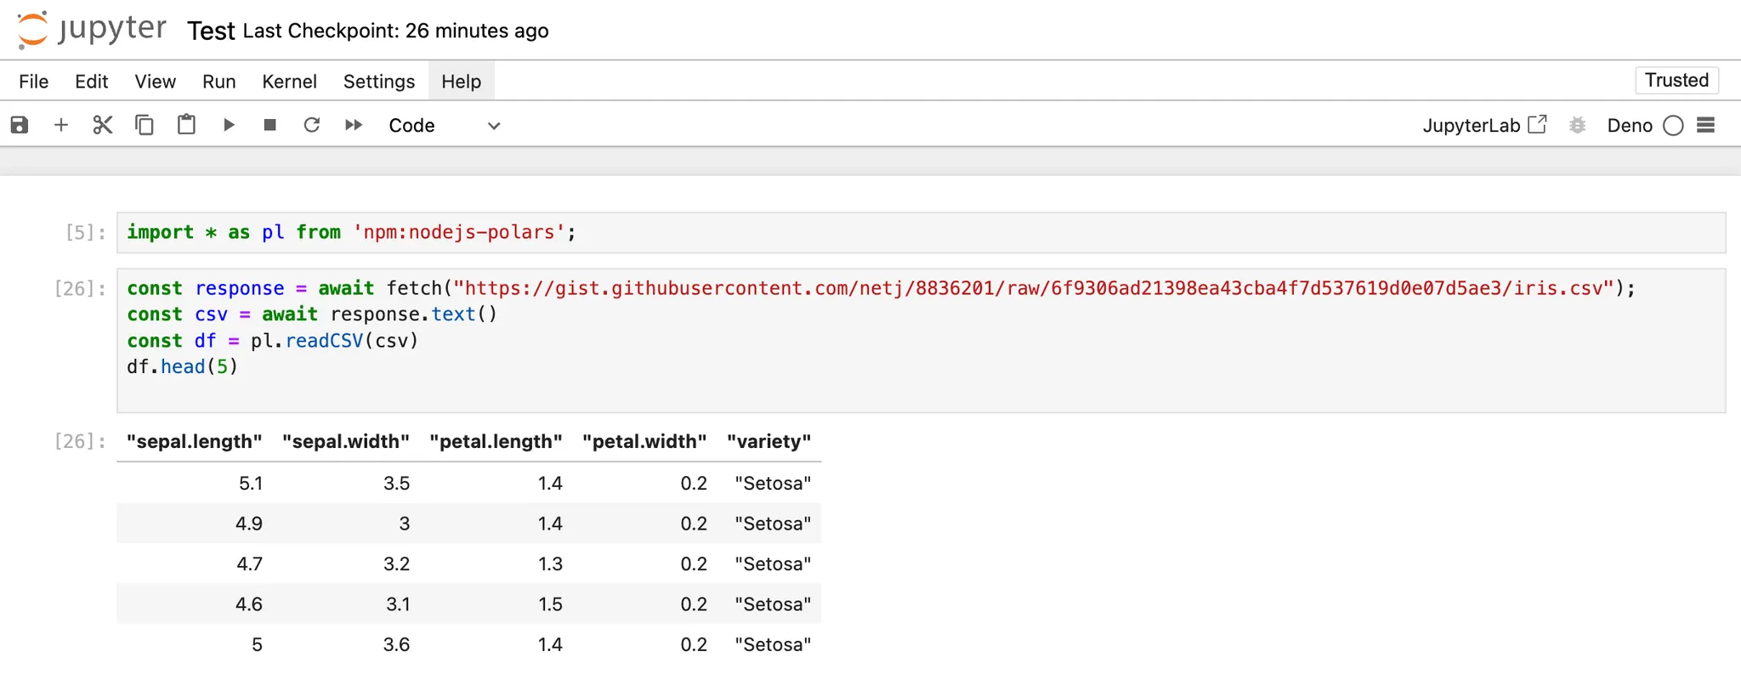Restart the kernel with the circular arrow icon
This screenshot has width=1741, height=680.
[312, 125]
